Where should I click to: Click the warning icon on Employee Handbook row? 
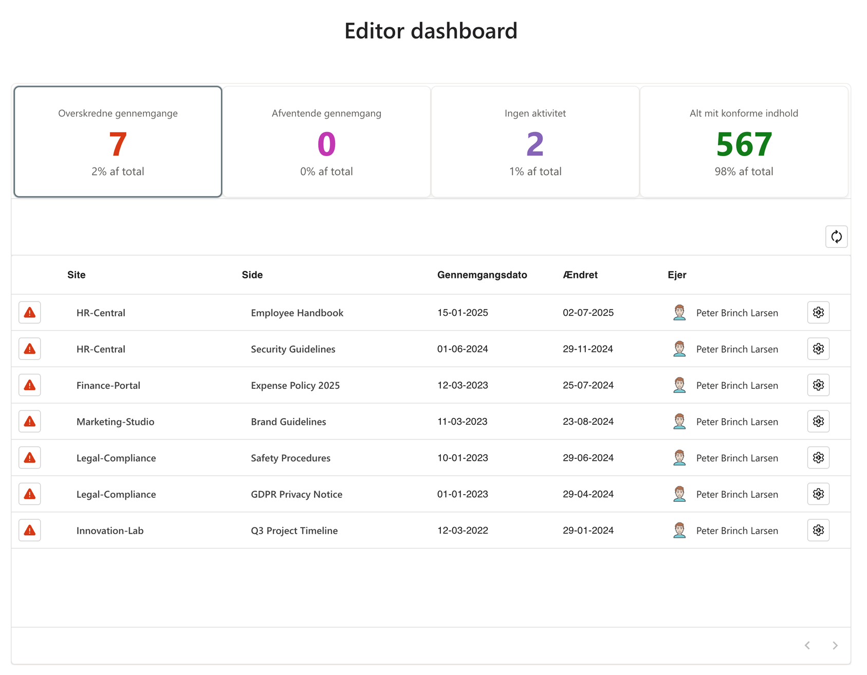(29, 312)
